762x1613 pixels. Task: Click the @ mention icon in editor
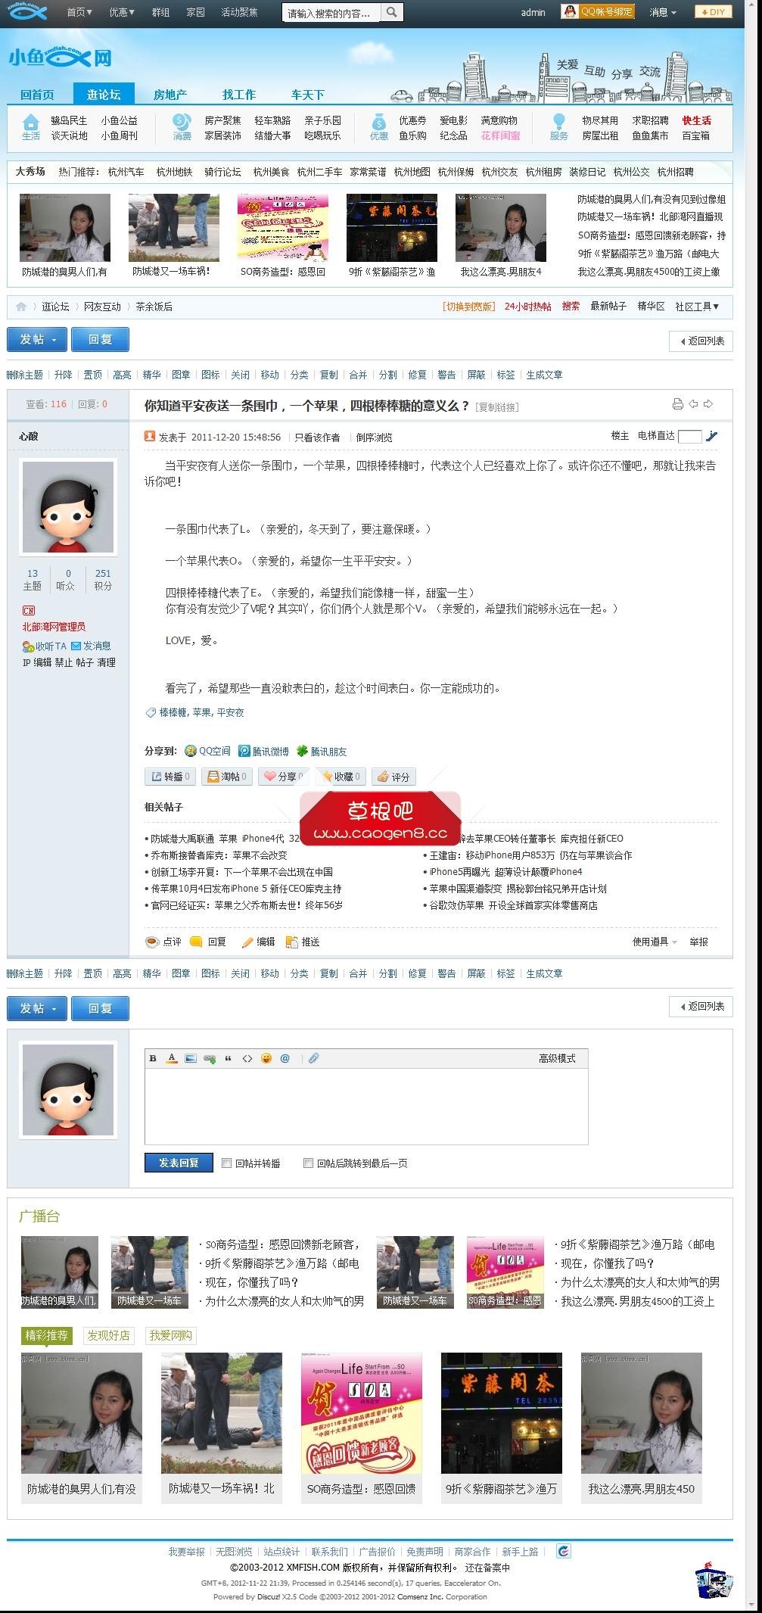pos(285,1058)
